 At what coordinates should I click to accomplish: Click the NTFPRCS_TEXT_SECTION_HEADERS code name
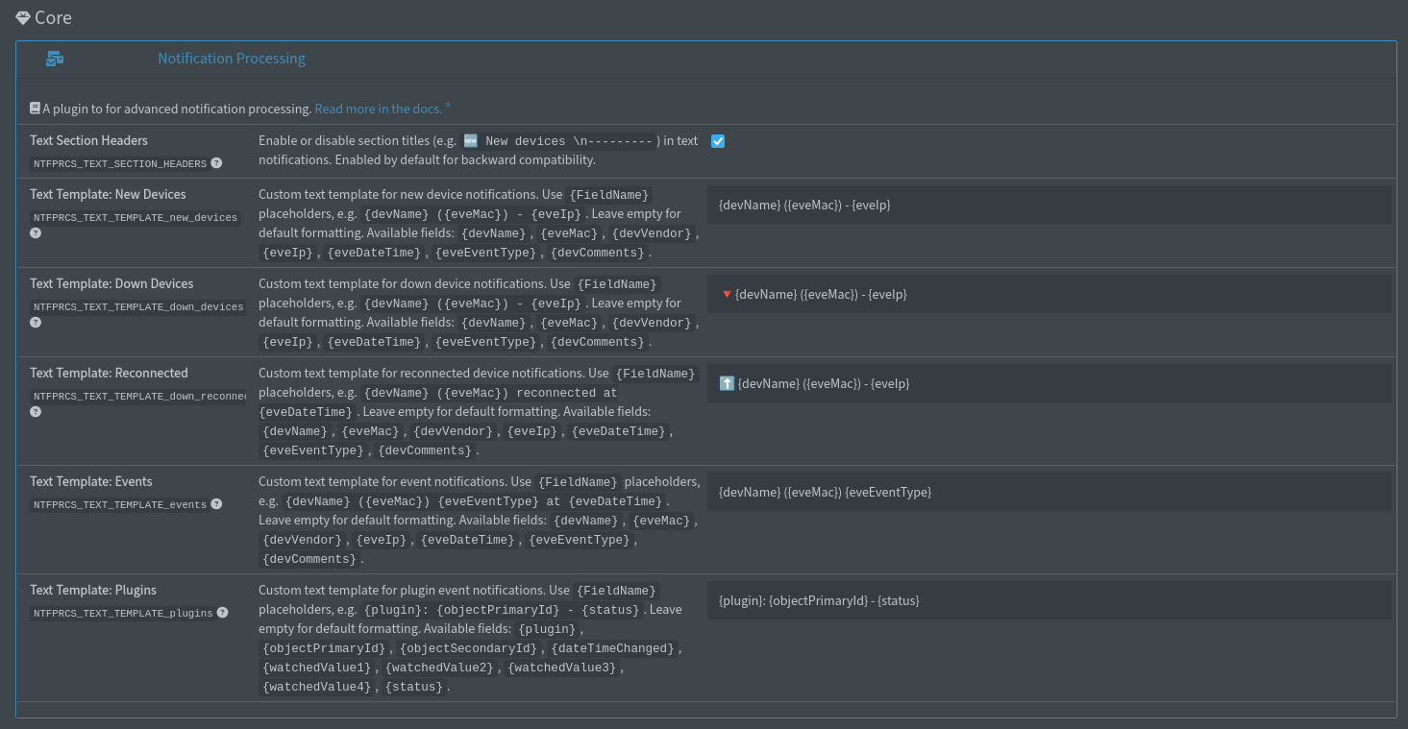click(120, 164)
